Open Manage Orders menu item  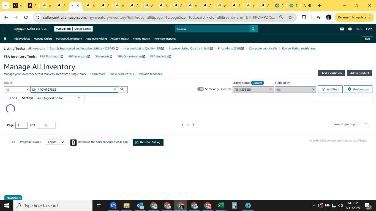43,39
